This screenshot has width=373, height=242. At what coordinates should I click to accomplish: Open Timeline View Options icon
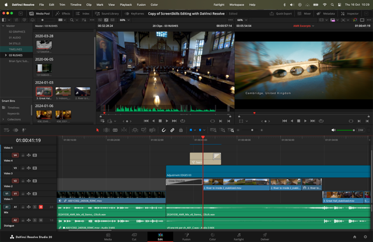click(6, 130)
